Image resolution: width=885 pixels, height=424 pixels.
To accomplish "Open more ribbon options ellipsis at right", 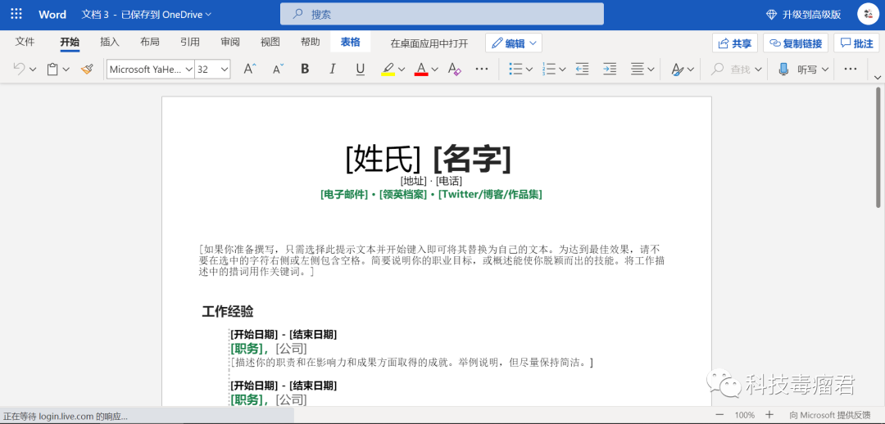I will point(850,69).
